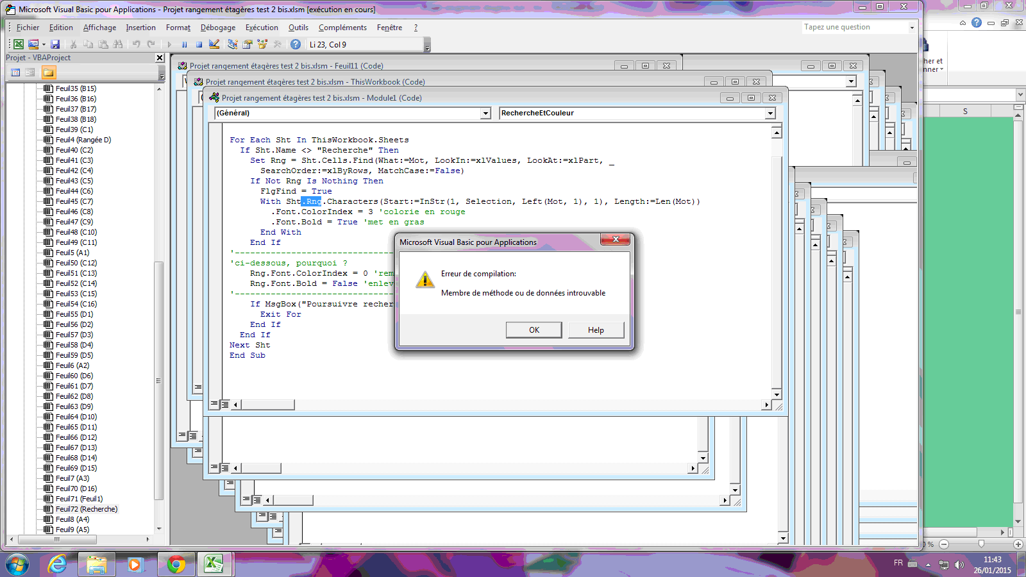Select Feuil50 (C12) in project tree
The width and height of the screenshot is (1026, 577).
coord(76,263)
